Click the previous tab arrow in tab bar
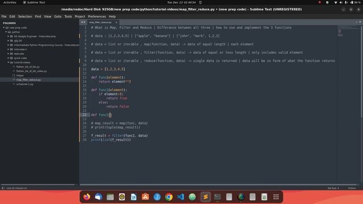The image size is (363, 204). click(82, 22)
